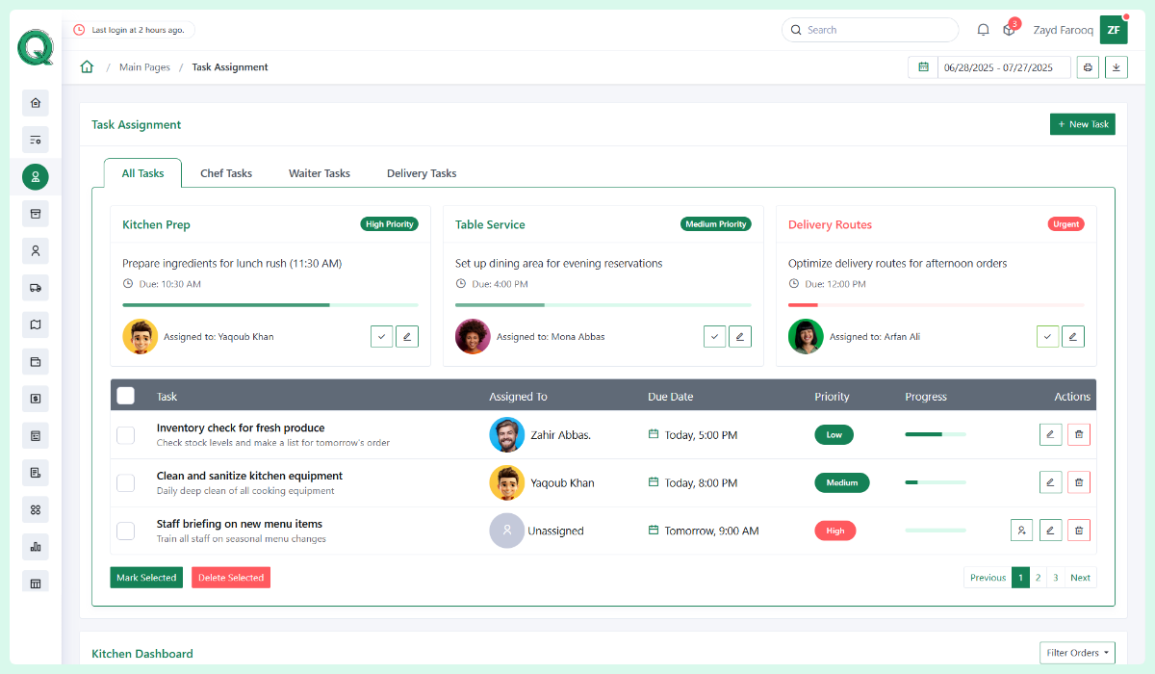Delete the Clean and sanitize task via trash icon
The width and height of the screenshot is (1155, 674).
point(1079,481)
